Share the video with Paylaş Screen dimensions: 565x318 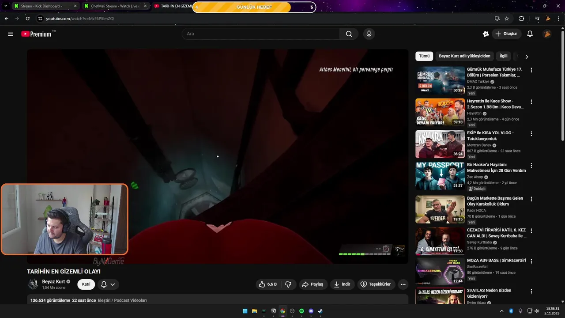coord(313,284)
